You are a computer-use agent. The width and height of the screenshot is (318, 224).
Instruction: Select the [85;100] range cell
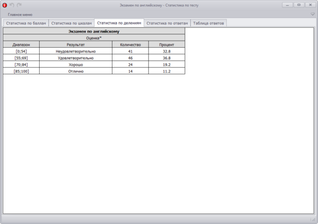coord(21,71)
